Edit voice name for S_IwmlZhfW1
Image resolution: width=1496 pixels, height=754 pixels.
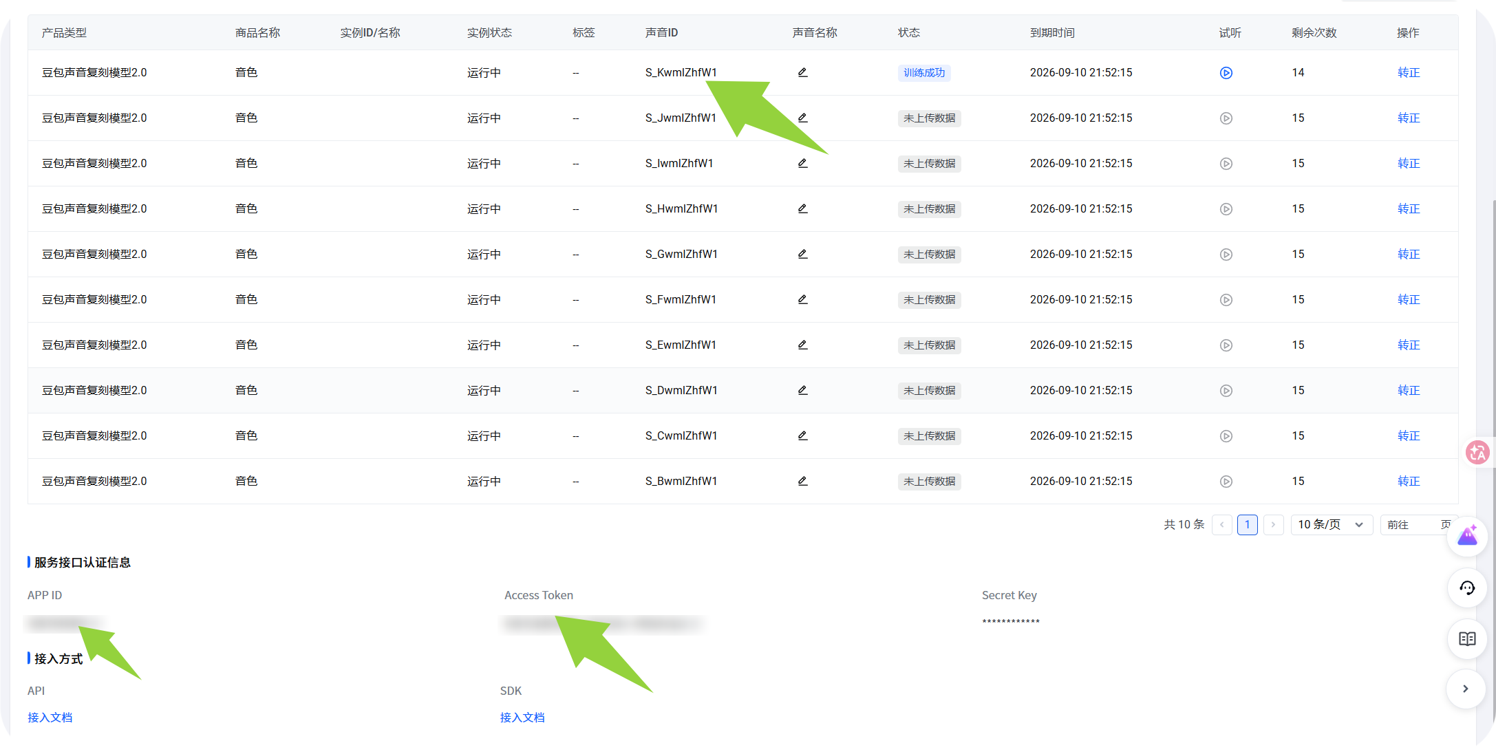coord(802,163)
